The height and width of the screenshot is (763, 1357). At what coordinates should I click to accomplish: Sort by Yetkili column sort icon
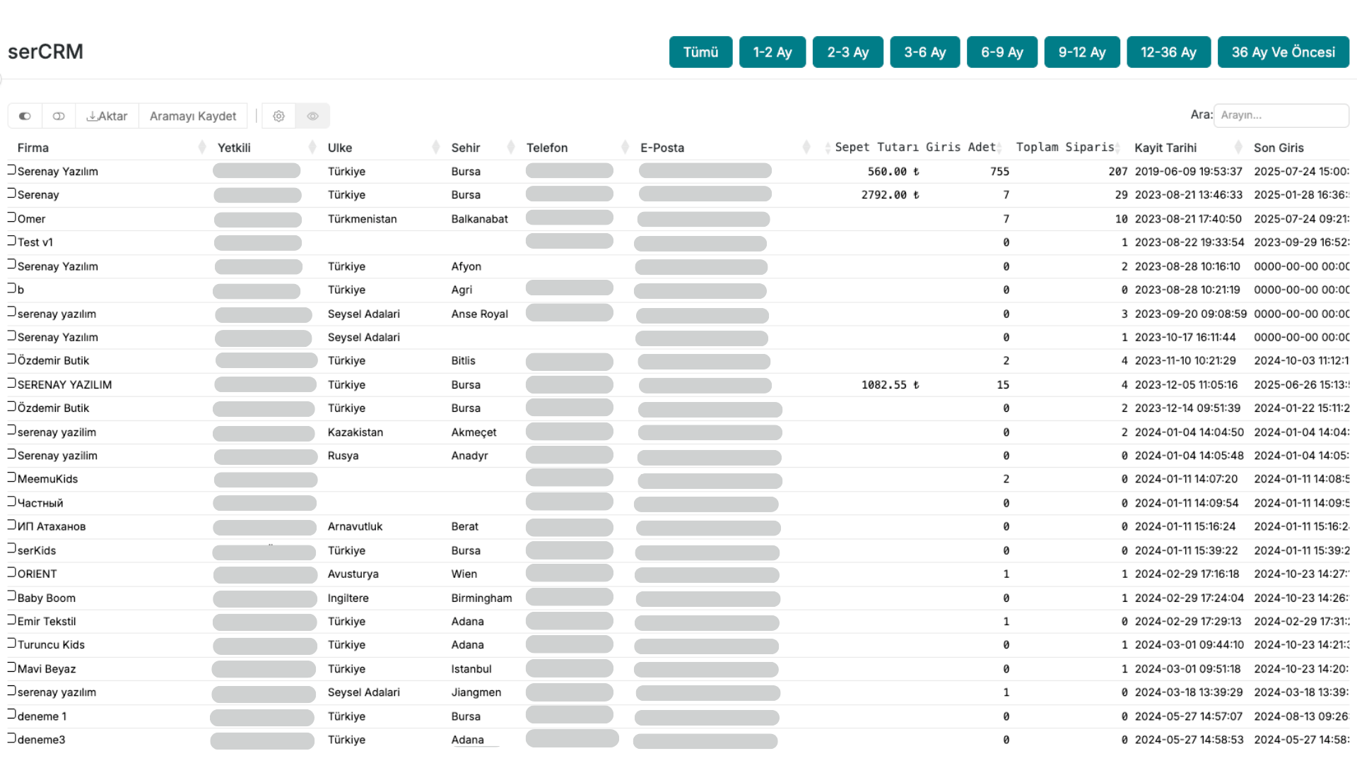(312, 147)
